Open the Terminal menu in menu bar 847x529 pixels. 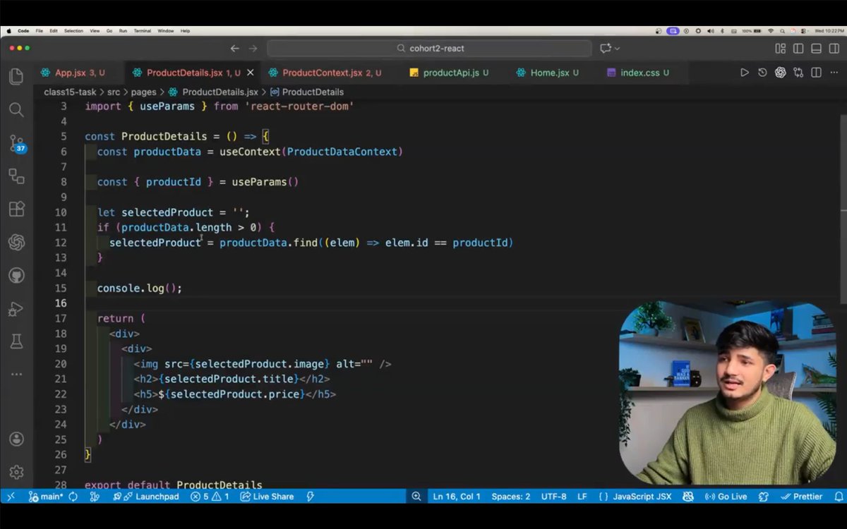(143, 31)
